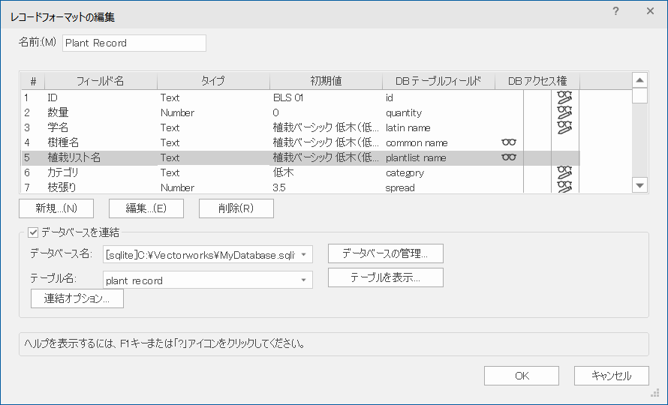
Task: Click the フィールド名 column header
Action: [101, 81]
